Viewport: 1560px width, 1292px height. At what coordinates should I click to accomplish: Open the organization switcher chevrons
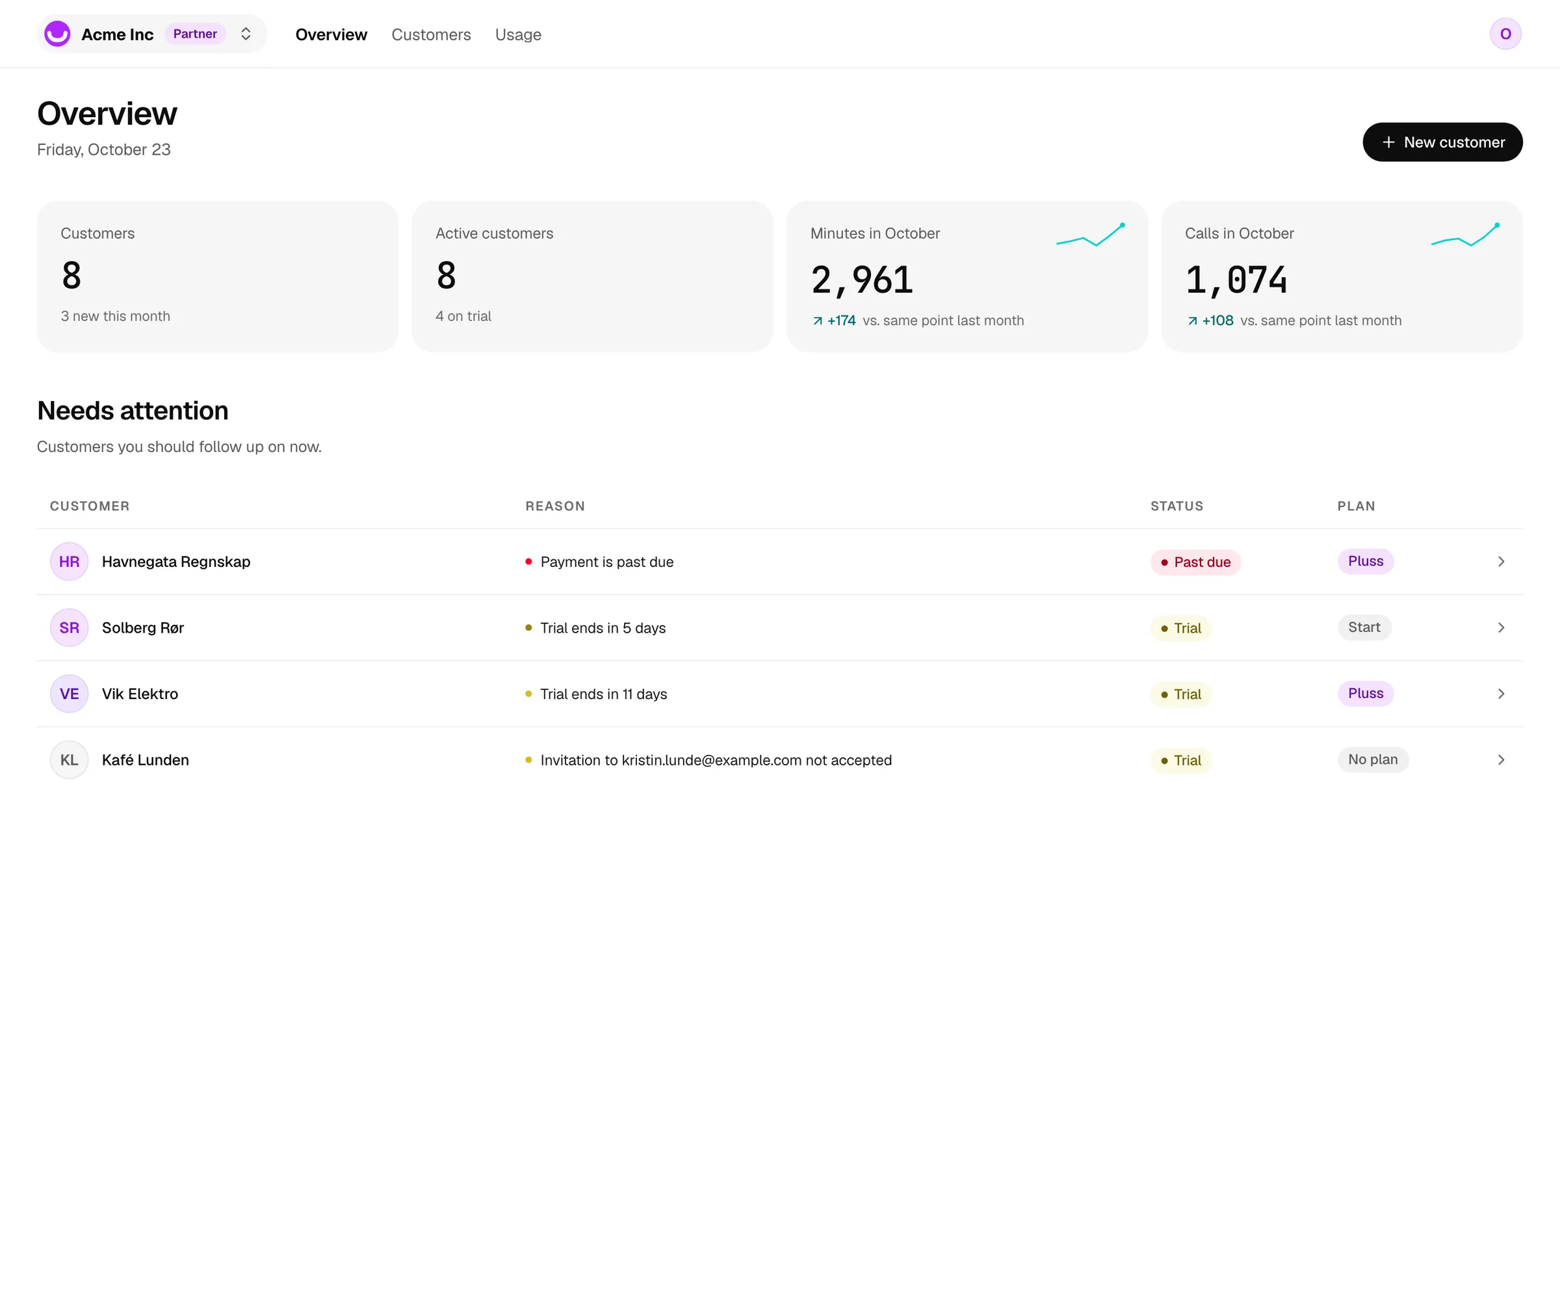[x=246, y=34]
